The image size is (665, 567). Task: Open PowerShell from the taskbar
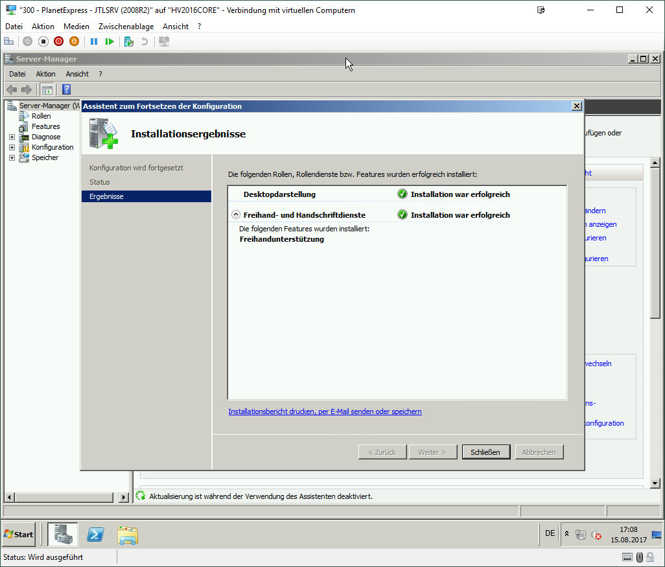(x=96, y=535)
